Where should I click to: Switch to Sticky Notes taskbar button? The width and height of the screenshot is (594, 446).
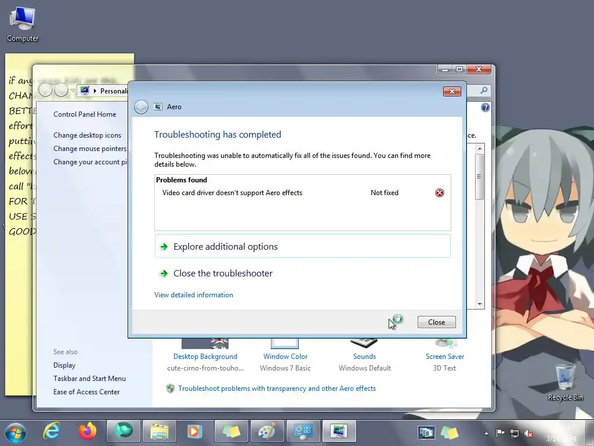click(x=231, y=431)
